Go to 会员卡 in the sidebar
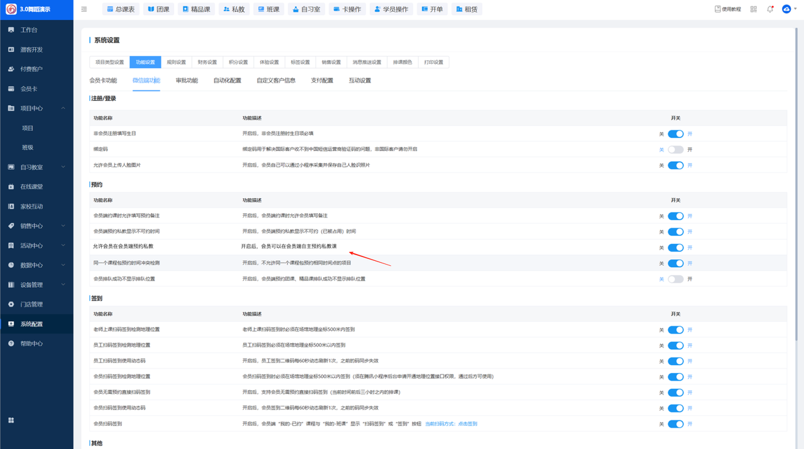This screenshot has width=804, height=449. 29,89
